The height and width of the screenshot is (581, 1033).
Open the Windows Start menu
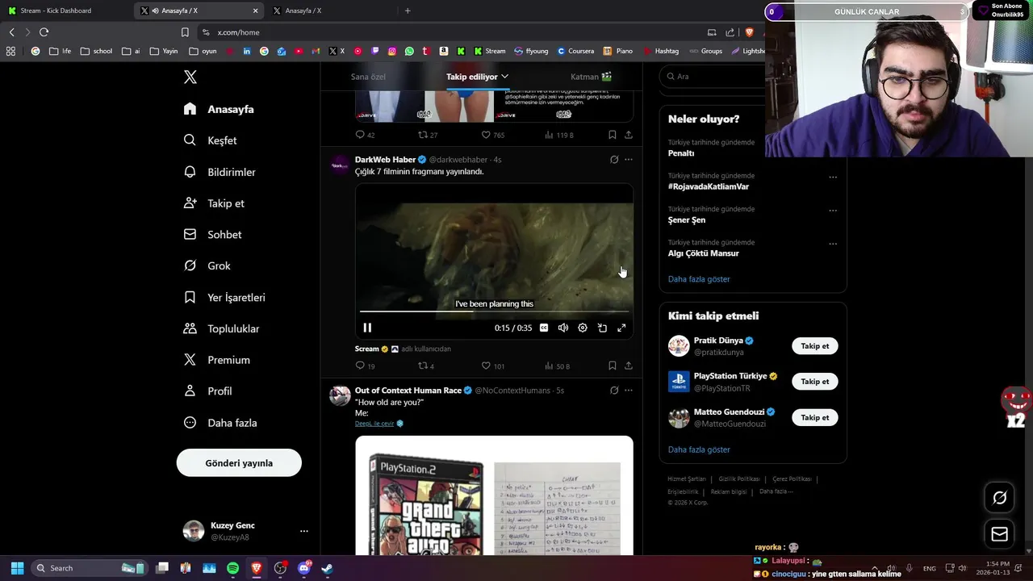[17, 568]
